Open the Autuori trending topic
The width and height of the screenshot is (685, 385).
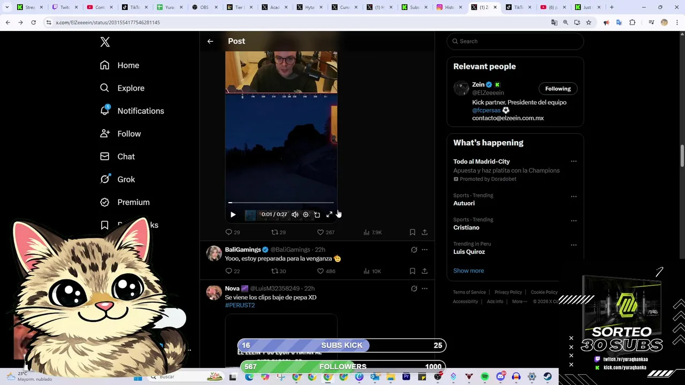464,203
